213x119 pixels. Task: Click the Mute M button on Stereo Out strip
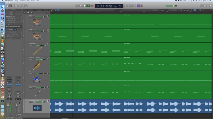point(17,116)
